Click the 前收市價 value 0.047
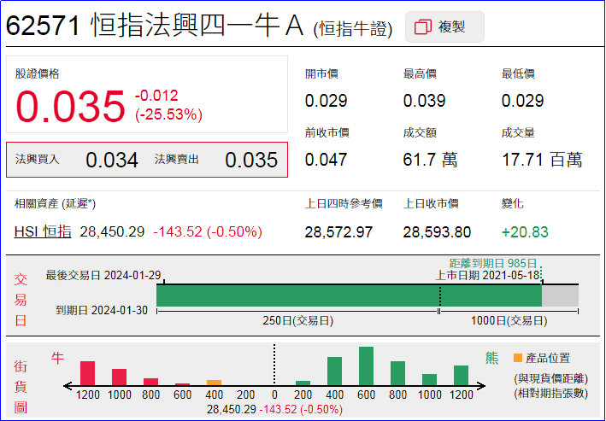The image size is (606, 421). (326, 160)
